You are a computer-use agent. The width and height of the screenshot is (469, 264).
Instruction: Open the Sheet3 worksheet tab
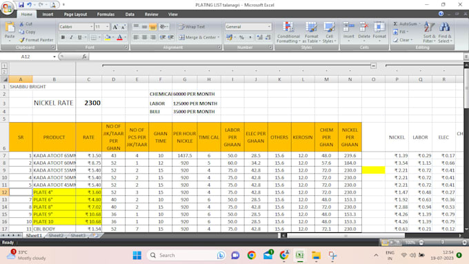click(78, 236)
